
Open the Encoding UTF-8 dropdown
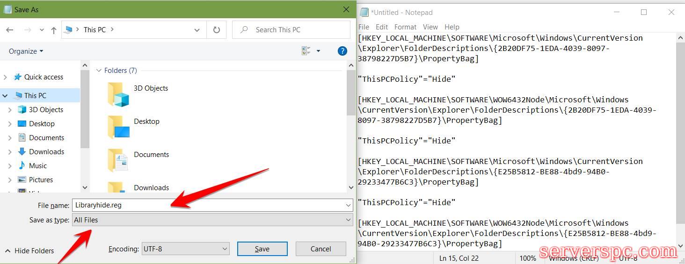point(185,249)
